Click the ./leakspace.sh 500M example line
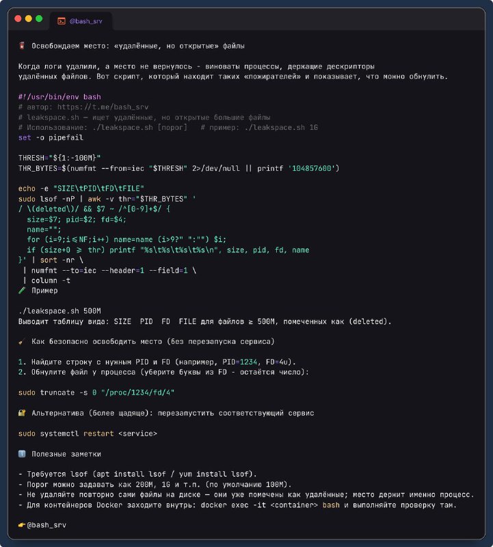The height and width of the screenshot is (547, 493). tap(59, 311)
